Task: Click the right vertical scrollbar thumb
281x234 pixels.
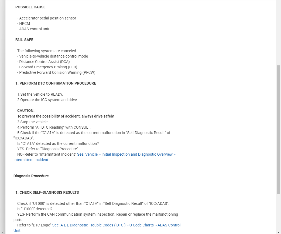Action: point(278,129)
